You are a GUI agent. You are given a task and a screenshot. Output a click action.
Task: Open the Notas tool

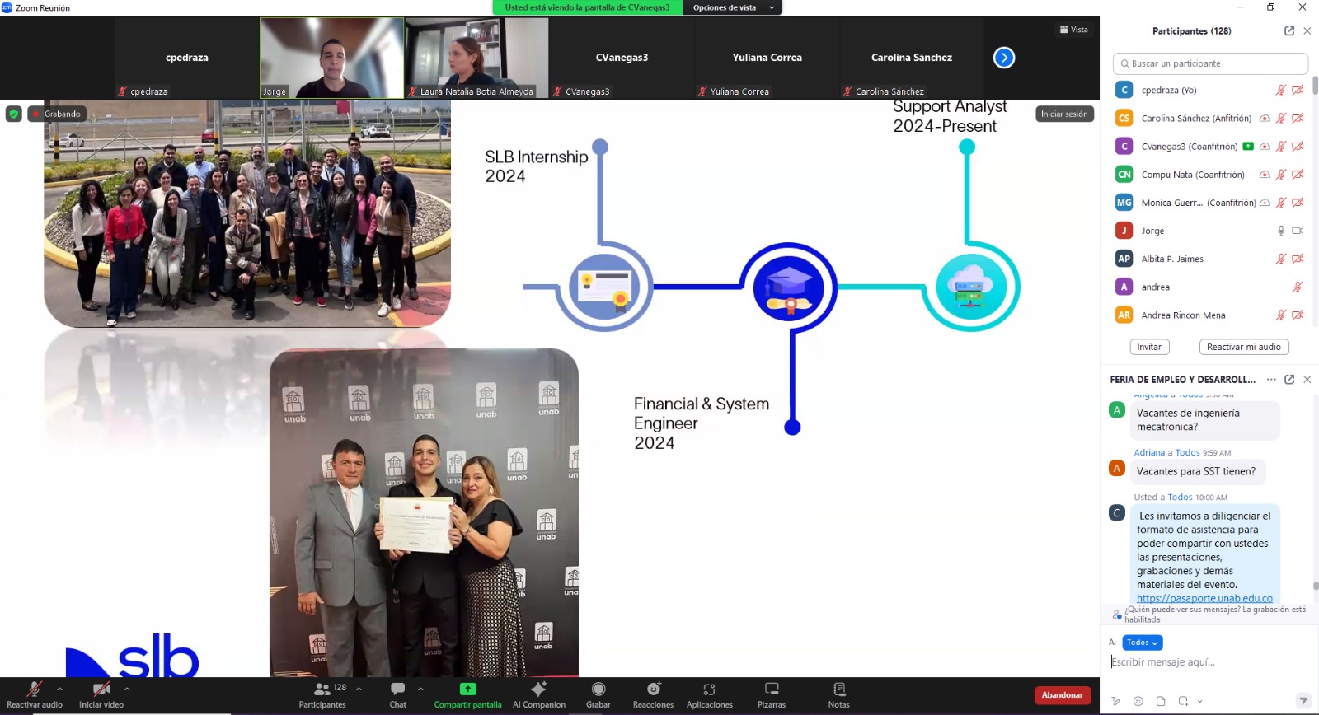click(x=838, y=694)
